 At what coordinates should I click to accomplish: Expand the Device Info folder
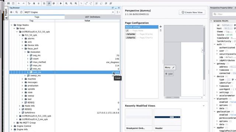point(22,45)
